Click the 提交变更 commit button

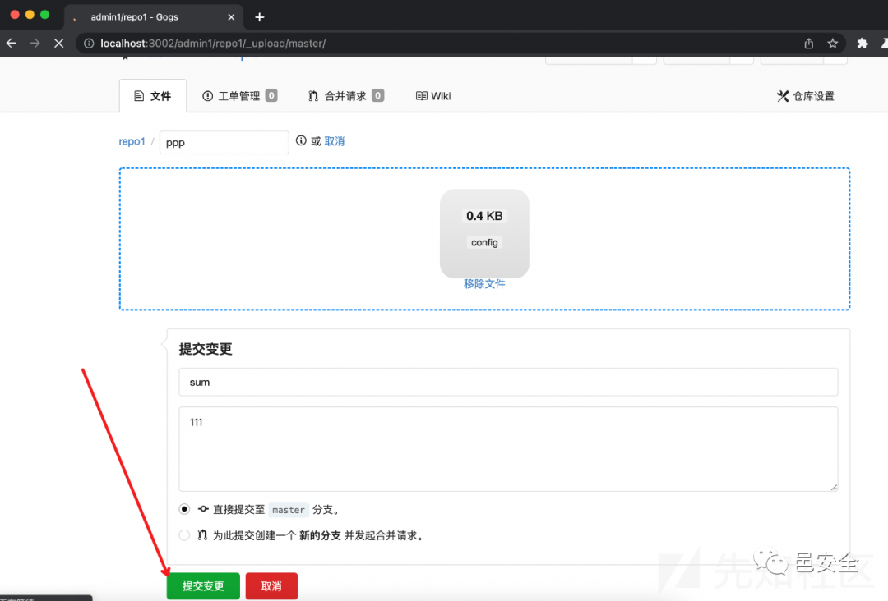tap(202, 585)
